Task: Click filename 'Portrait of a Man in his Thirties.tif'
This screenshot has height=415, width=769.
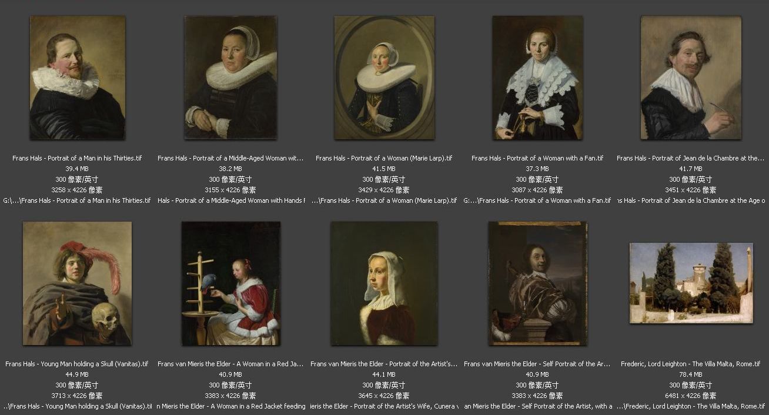Action: (77, 158)
